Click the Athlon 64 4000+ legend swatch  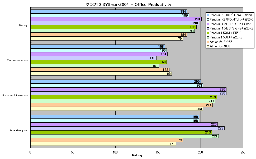[208, 46]
